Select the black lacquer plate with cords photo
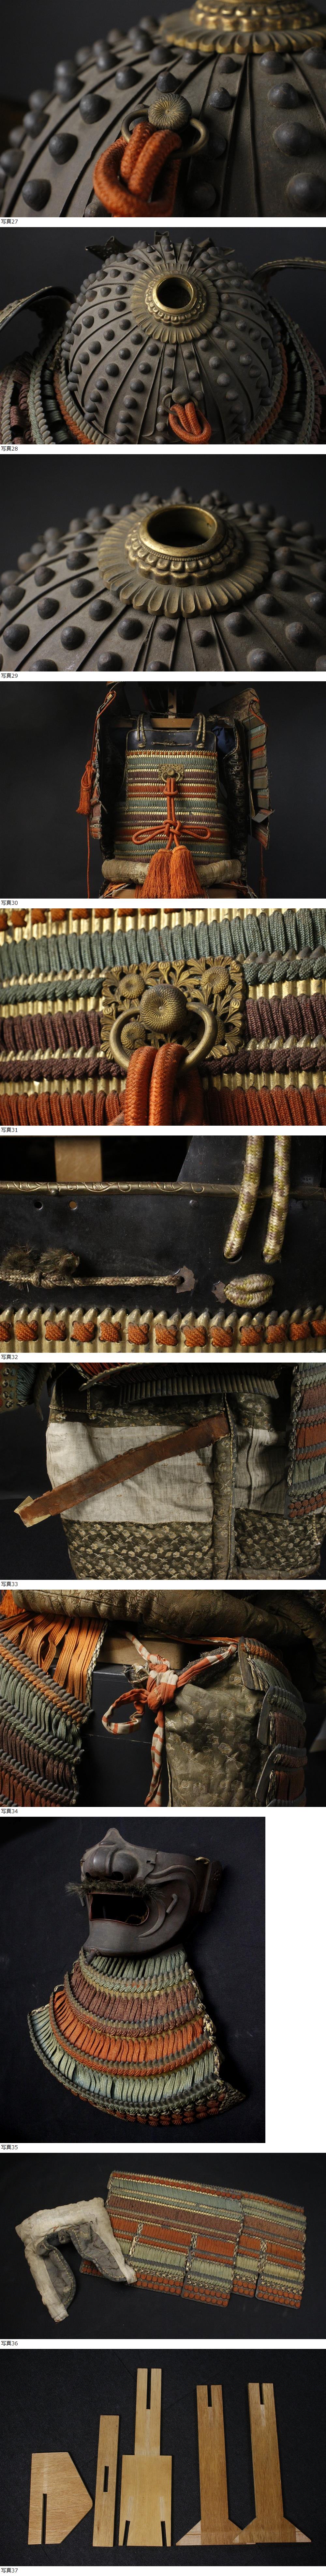The image size is (326, 2576). (x=163, y=1244)
